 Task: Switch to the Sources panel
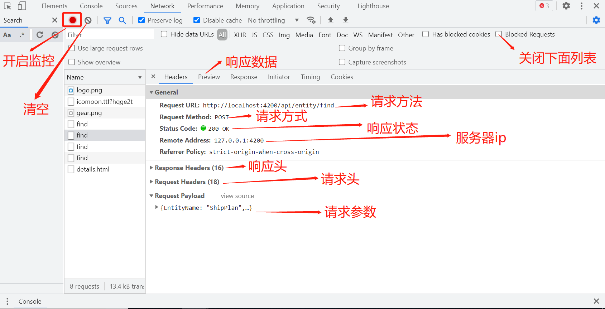(126, 6)
